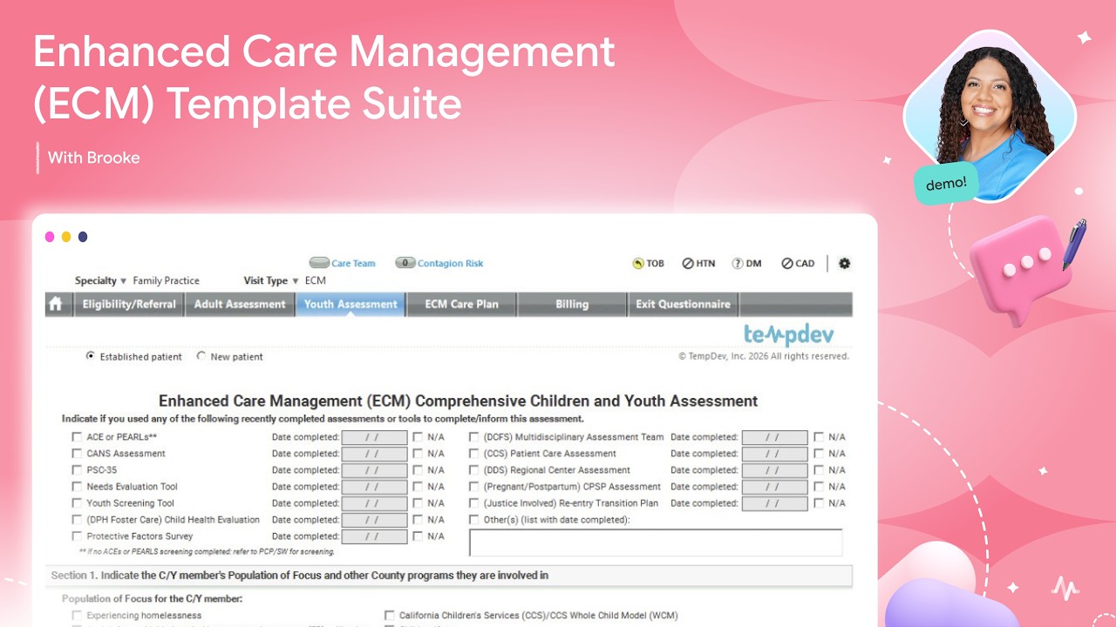1116x627 pixels.
Task: Open the Specialty dropdown arrow
Action: (123, 281)
